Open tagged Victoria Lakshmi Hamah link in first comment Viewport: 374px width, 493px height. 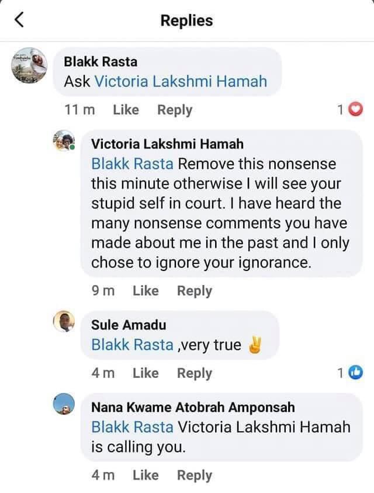tap(181, 81)
